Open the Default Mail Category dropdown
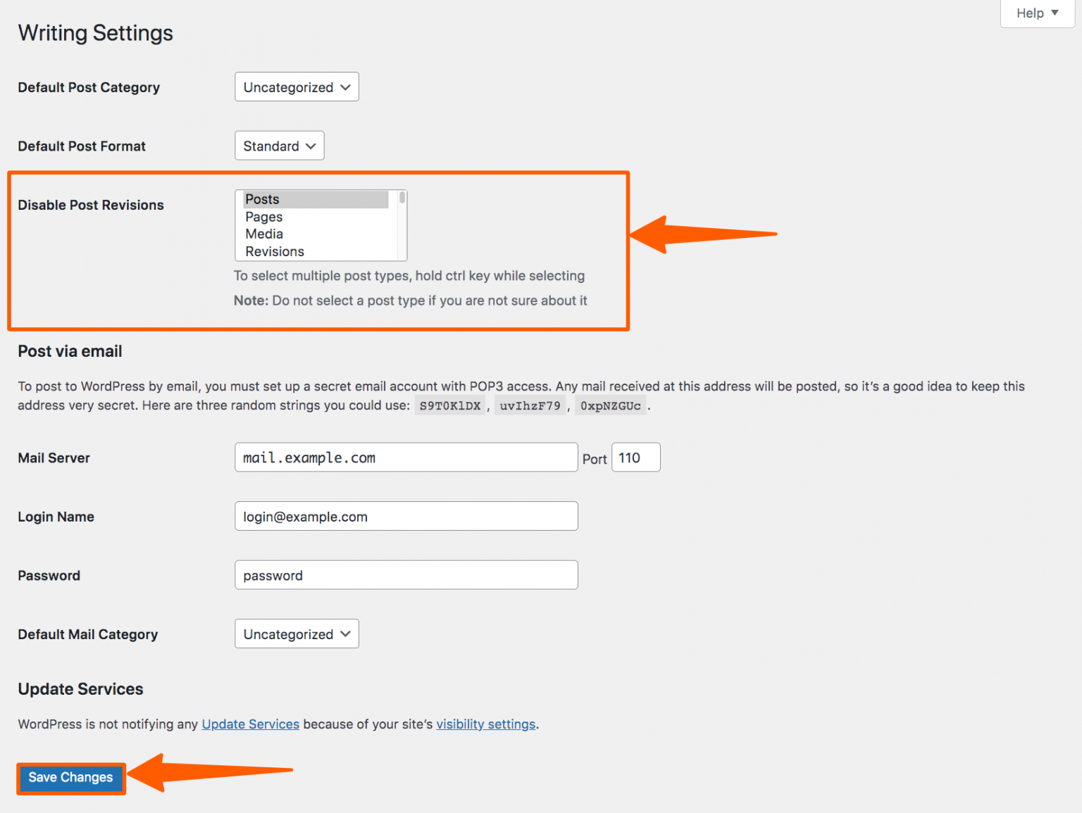This screenshot has height=813, width=1082. 296,634
